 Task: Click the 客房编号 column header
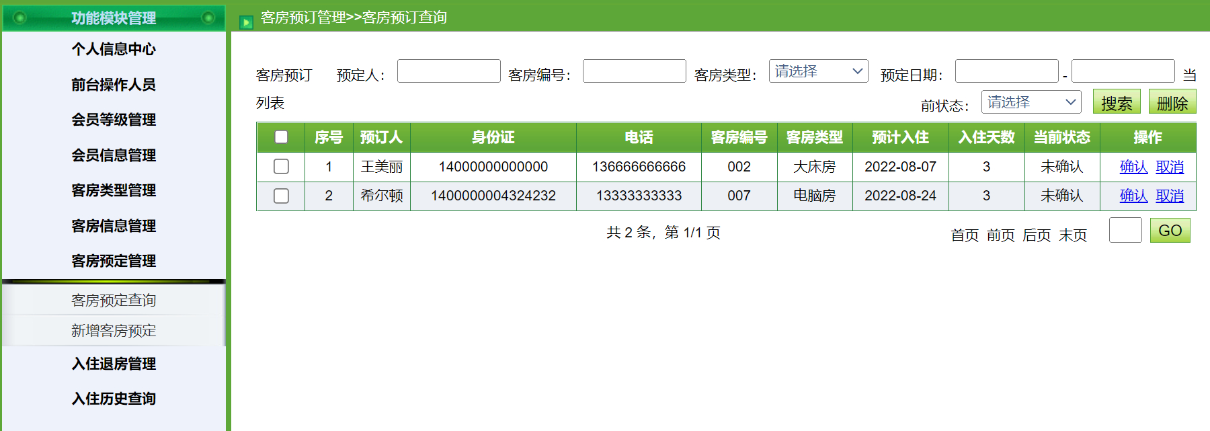739,137
